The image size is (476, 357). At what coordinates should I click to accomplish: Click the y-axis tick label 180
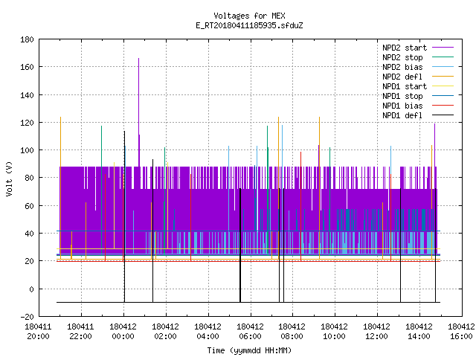click(27, 39)
